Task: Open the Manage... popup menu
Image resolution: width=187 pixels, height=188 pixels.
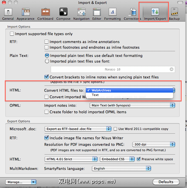Action: coord(21,182)
